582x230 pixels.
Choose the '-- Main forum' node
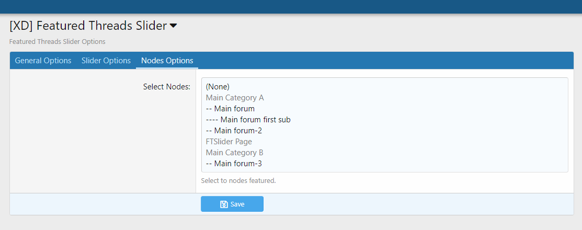pos(231,109)
